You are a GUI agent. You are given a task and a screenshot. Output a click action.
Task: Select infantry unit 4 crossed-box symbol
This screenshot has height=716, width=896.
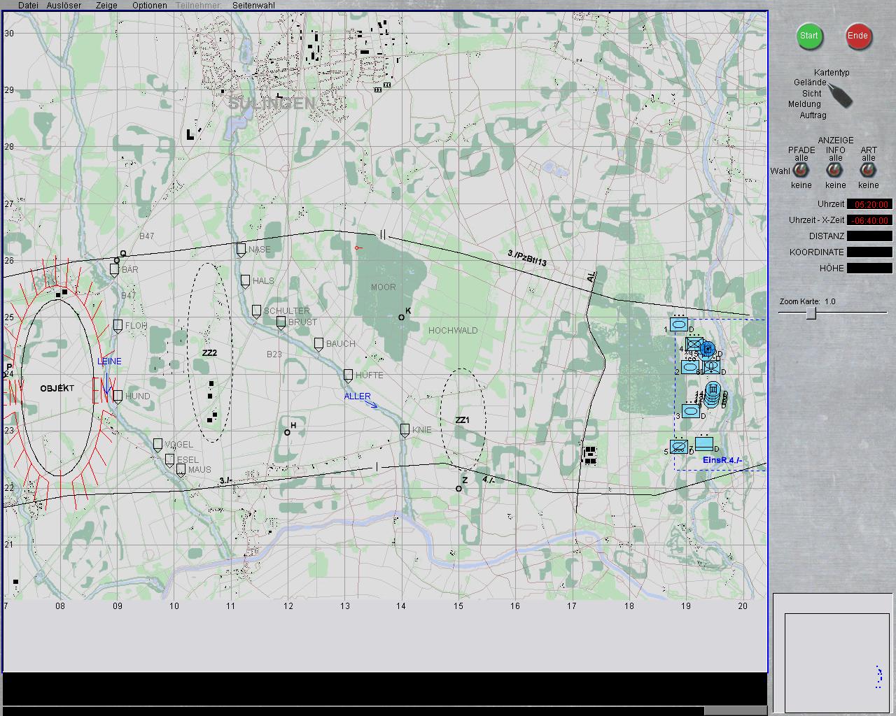click(x=694, y=344)
